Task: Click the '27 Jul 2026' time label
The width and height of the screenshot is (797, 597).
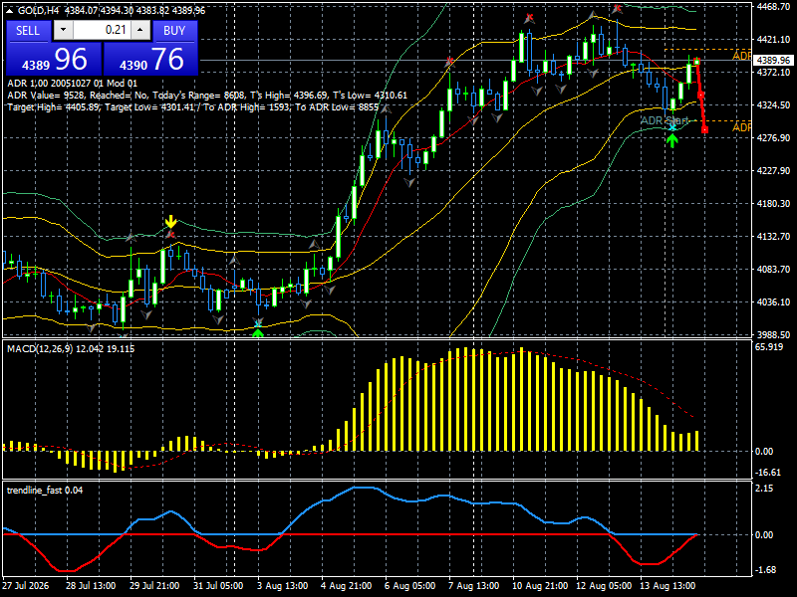Action: [x=26, y=585]
